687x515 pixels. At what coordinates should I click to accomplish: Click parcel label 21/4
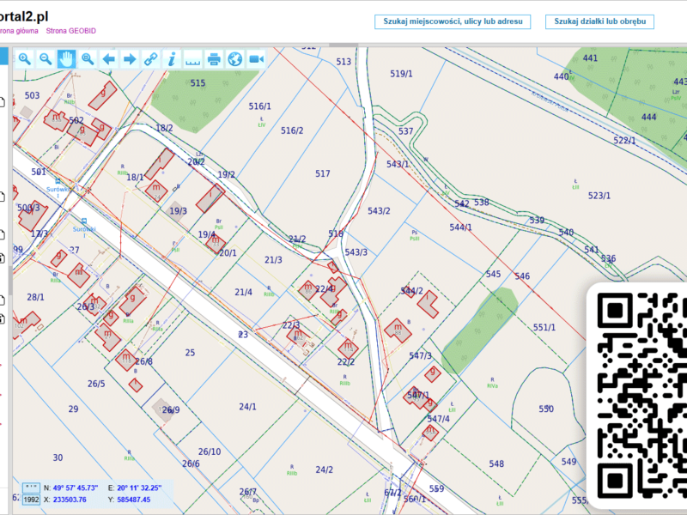(244, 292)
